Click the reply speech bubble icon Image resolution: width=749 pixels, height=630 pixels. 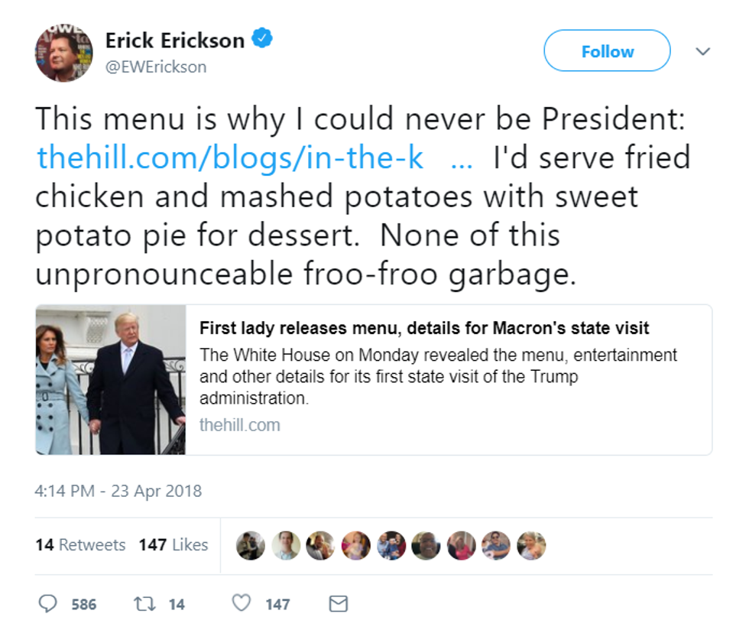47,604
